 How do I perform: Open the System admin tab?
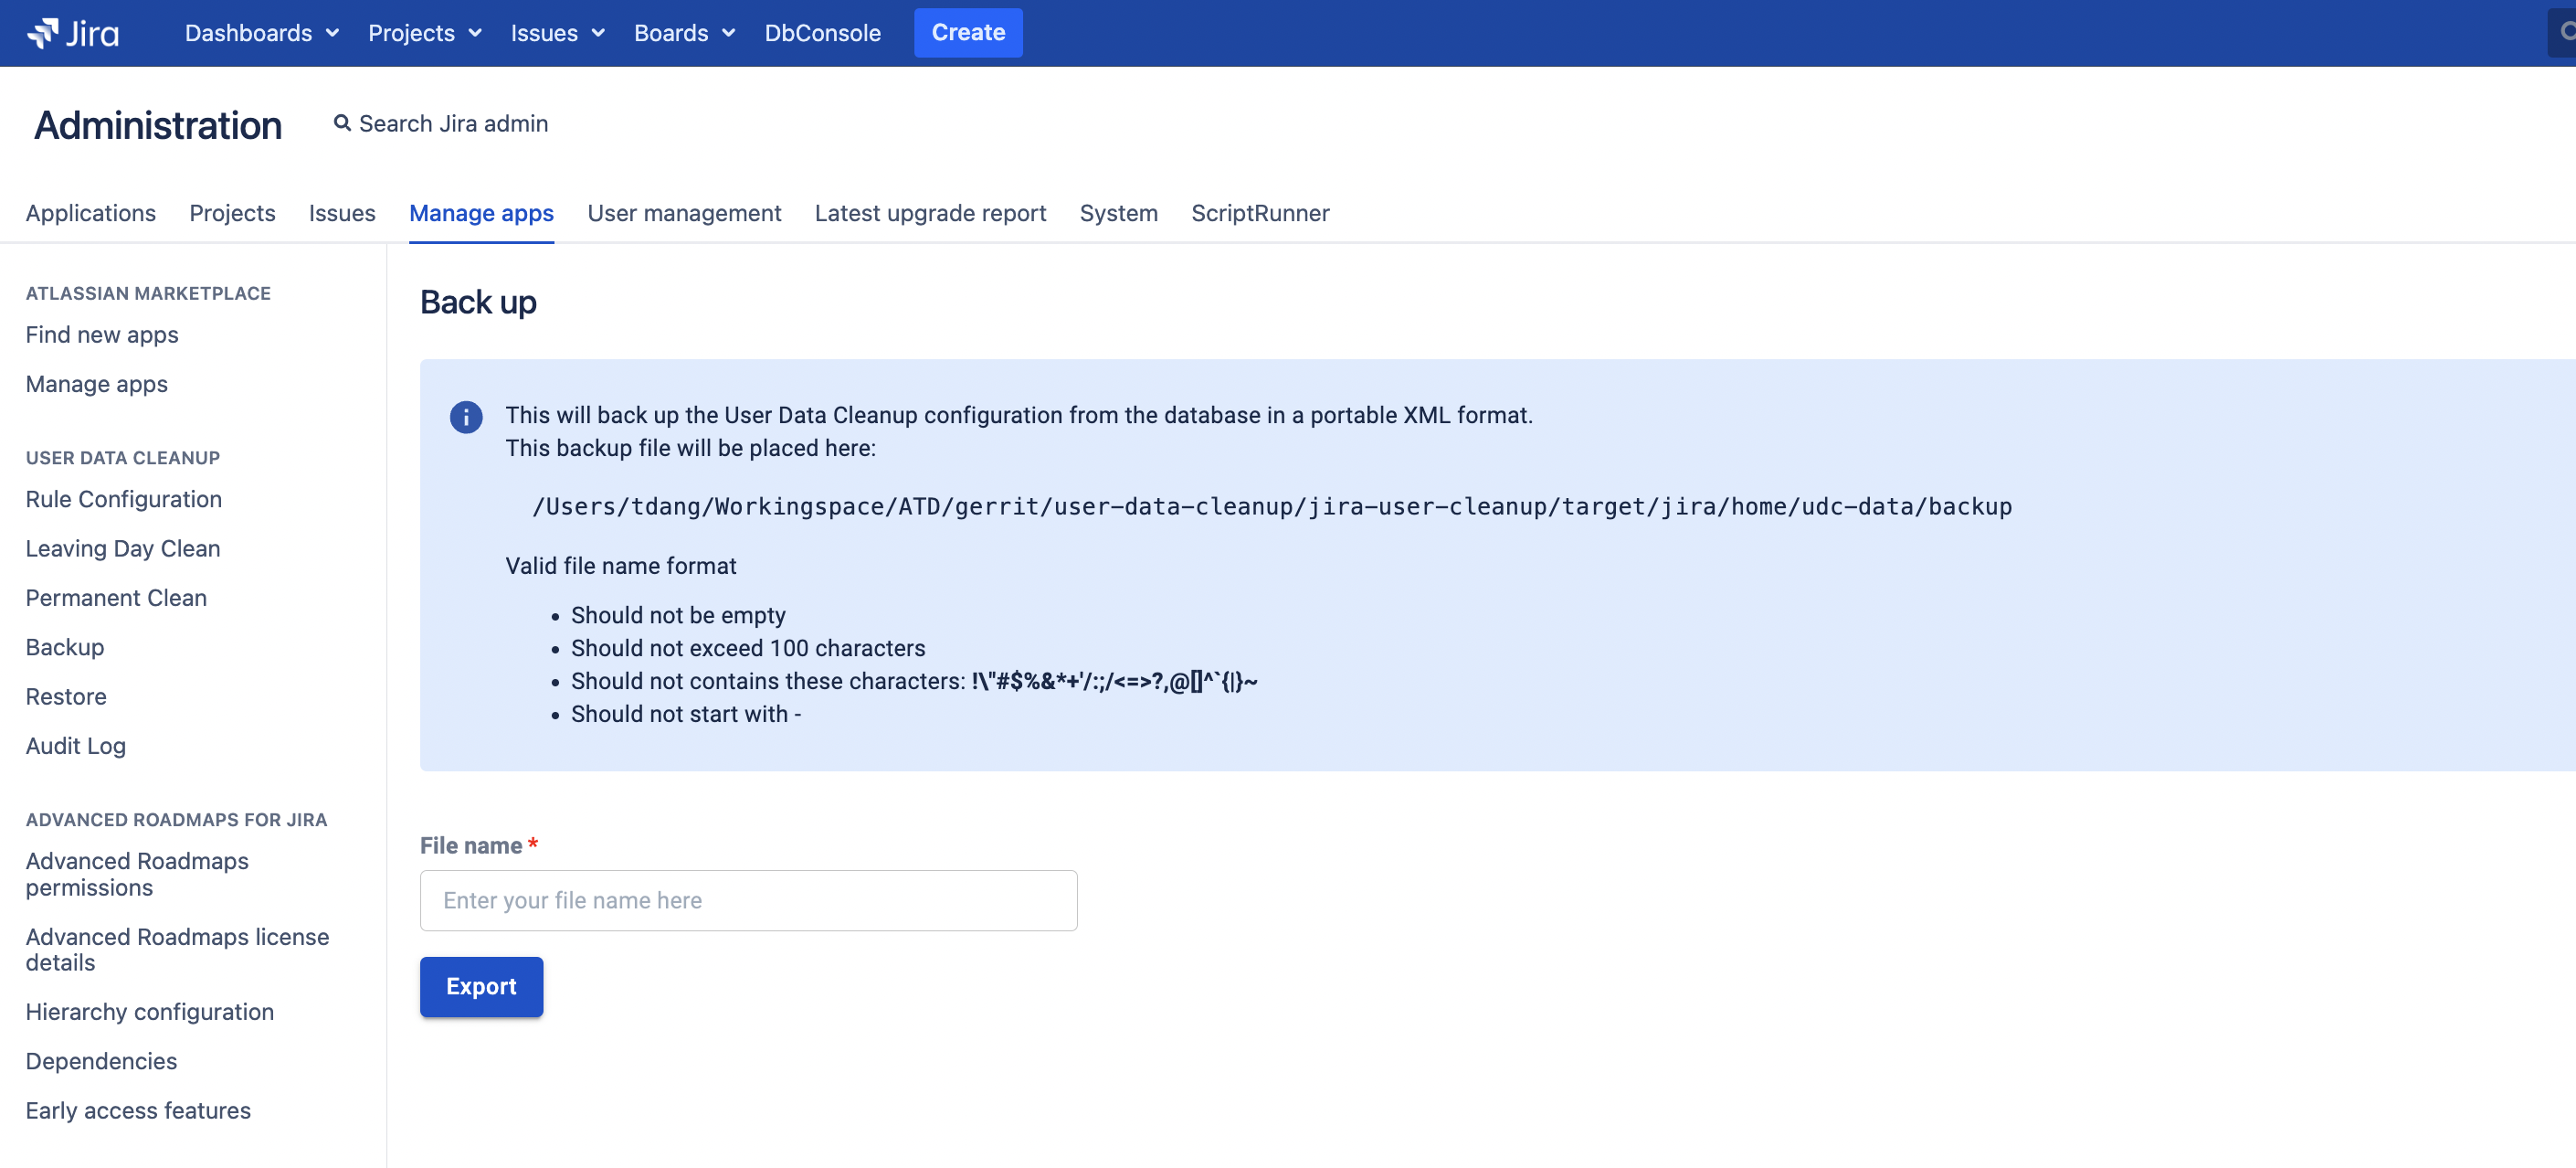pyautogui.click(x=1118, y=213)
